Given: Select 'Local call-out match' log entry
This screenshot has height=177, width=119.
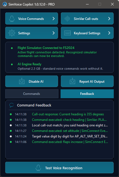Looking at the screenshot, I should tap(70, 125).
